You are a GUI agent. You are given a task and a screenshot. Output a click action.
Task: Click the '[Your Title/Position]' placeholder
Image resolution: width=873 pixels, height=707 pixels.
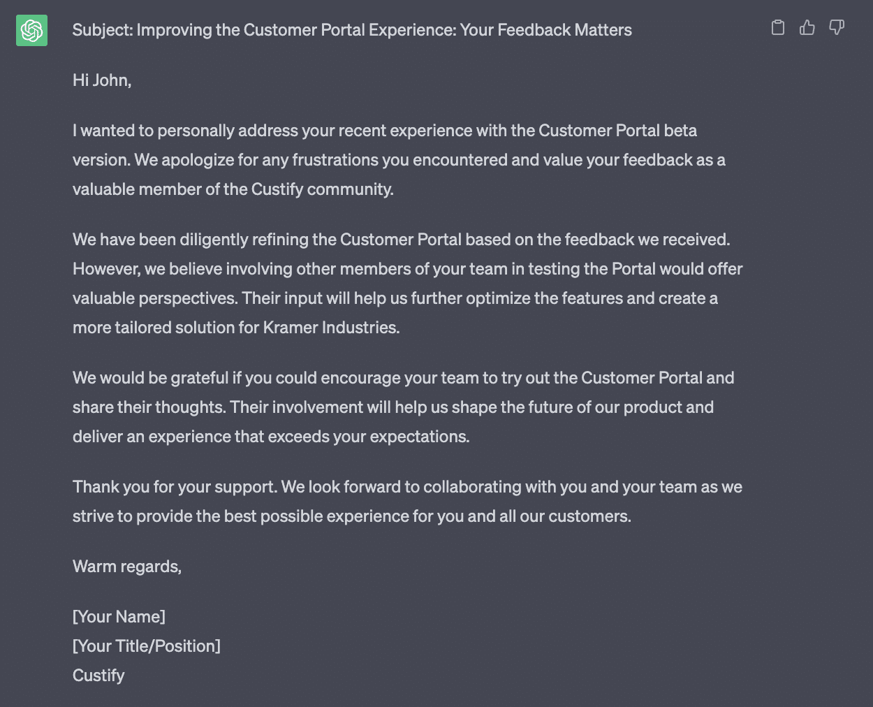tap(147, 646)
